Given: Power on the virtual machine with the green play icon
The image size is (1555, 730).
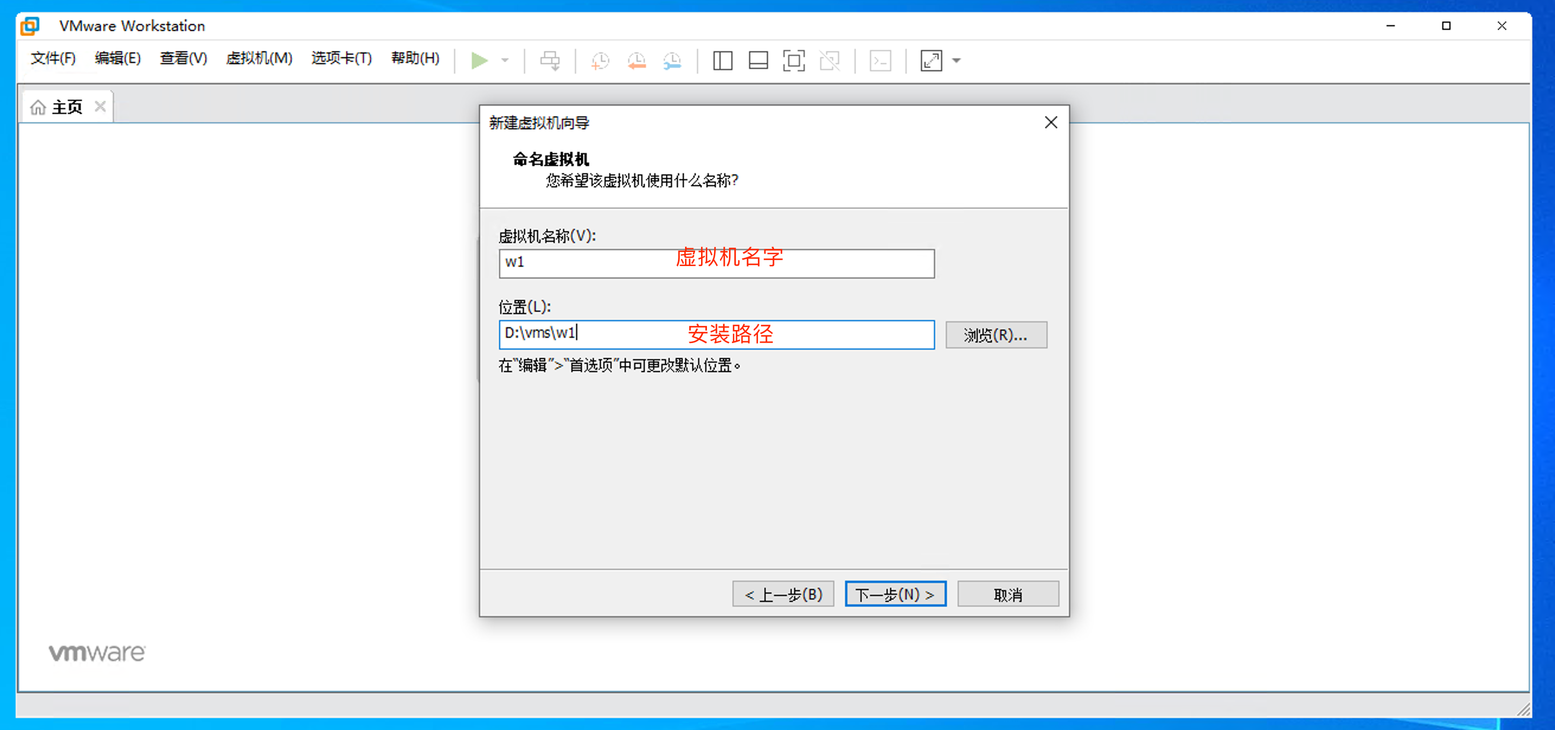Looking at the screenshot, I should pos(480,60).
